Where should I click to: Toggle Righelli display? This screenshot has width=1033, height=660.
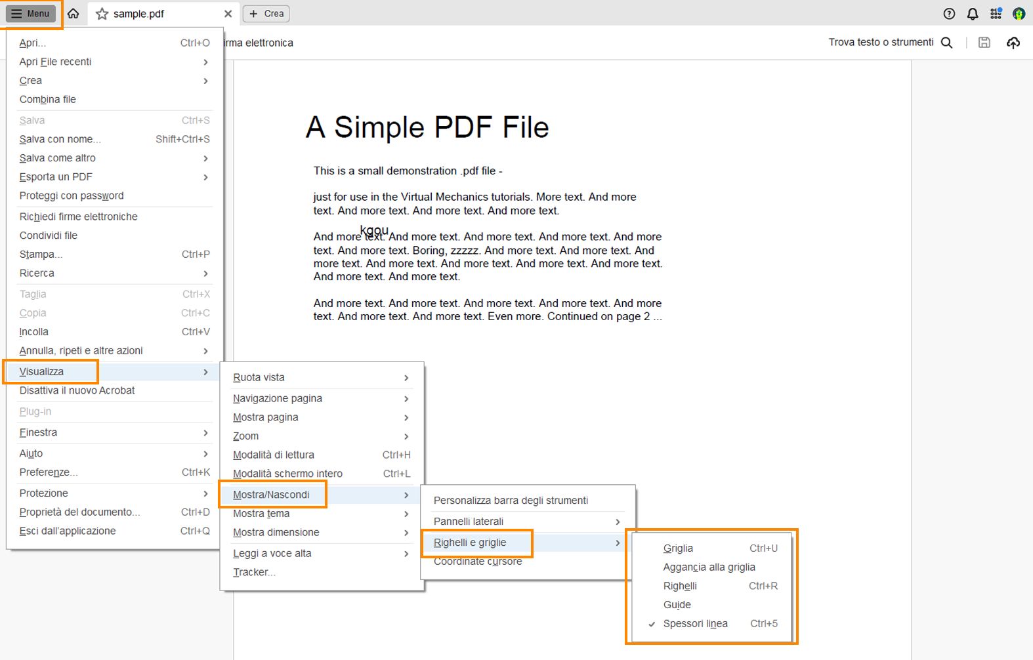711,587
